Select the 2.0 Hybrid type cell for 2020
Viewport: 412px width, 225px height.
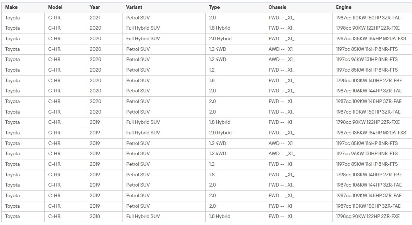(x=220, y=38)
